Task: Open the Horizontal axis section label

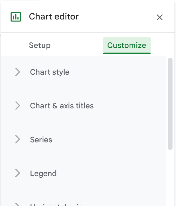Action: click(56, 205)
